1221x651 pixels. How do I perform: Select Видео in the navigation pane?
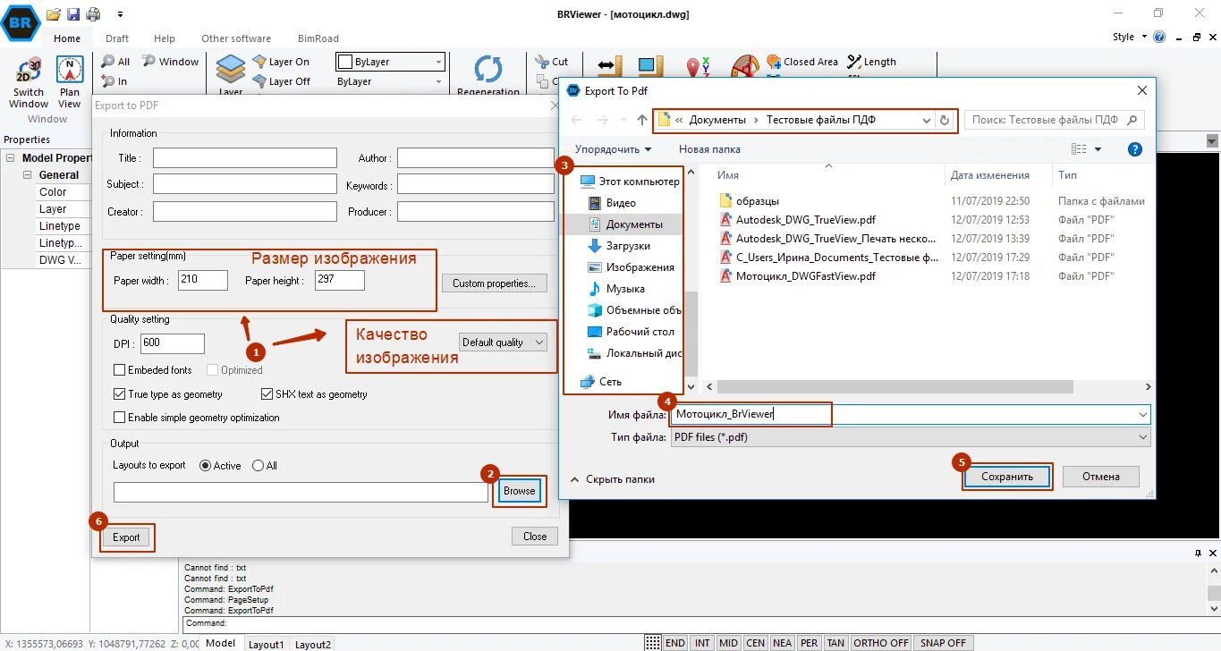(x=612, y=203)
